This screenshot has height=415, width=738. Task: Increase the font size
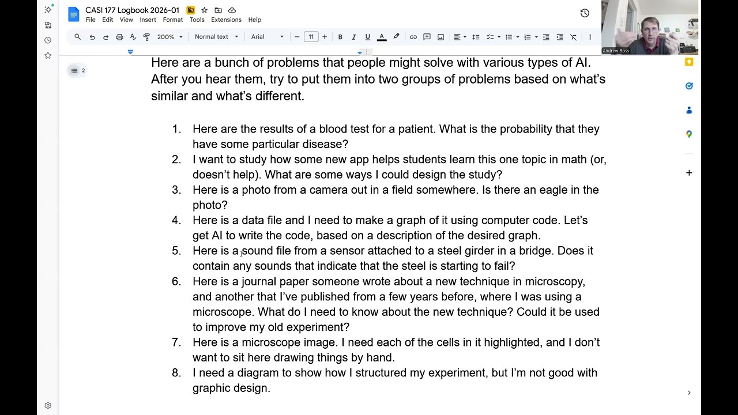325,37
